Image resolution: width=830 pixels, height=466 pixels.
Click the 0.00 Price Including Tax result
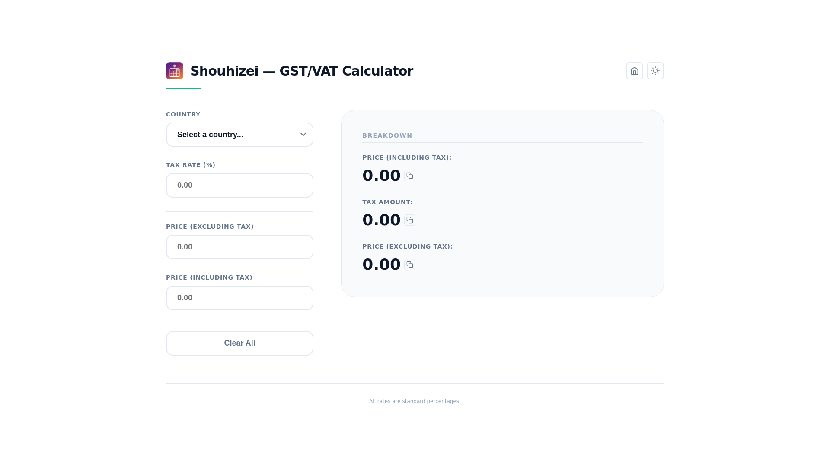tap(381, 176)
